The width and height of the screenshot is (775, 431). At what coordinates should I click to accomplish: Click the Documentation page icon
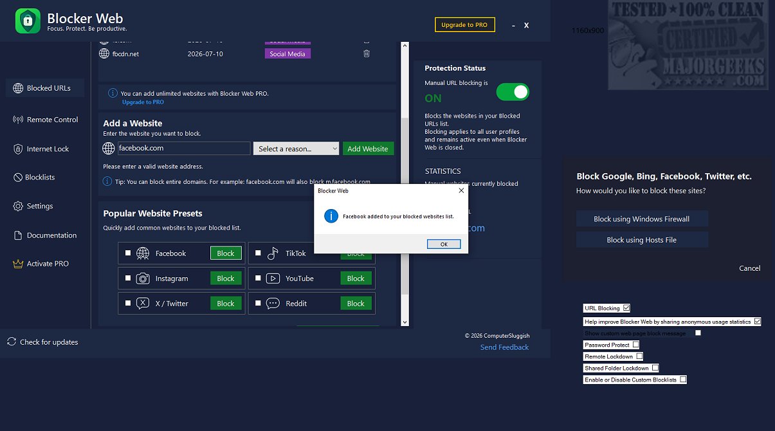[18, 235]
